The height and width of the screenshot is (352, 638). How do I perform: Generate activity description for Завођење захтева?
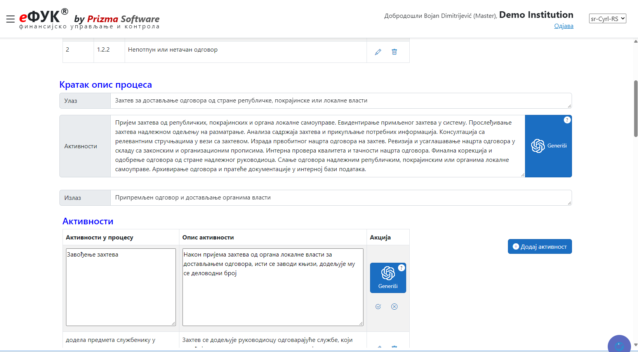point(388,278)
